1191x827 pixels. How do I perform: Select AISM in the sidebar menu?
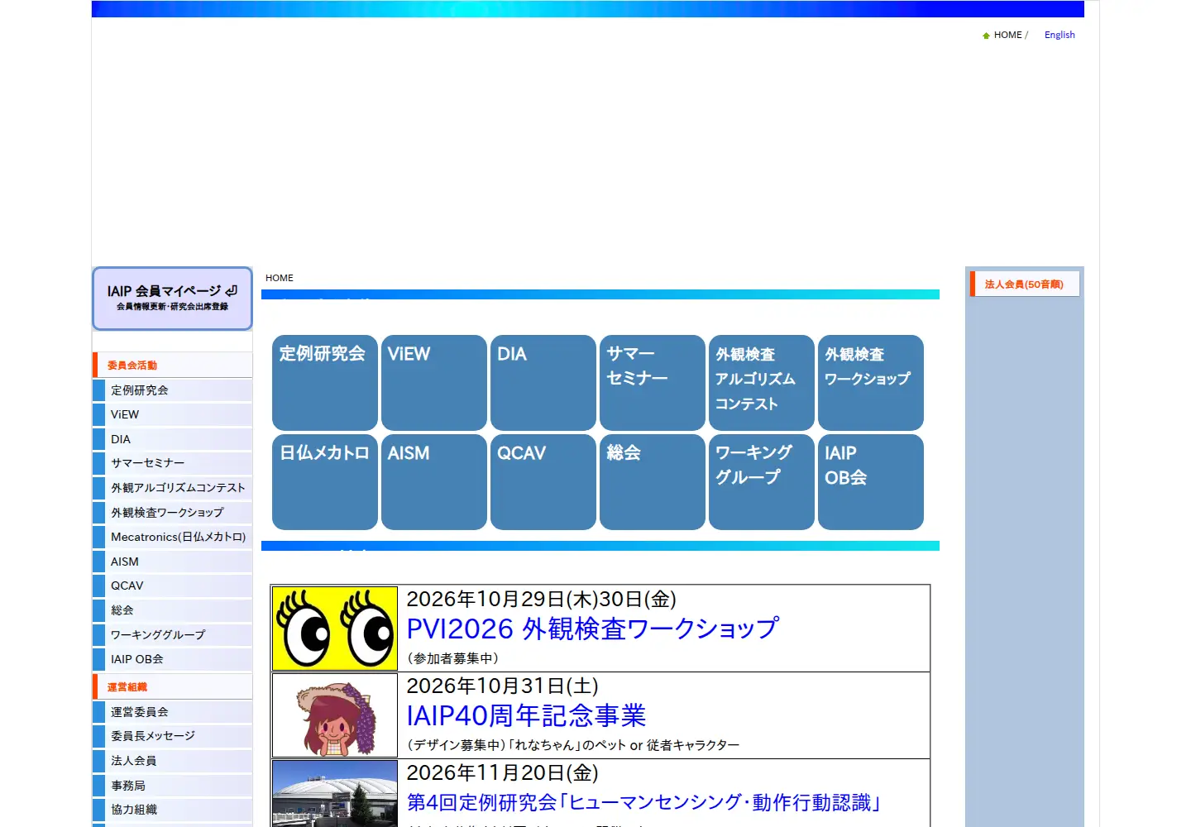pyautogui.click(x=173, y=562)
